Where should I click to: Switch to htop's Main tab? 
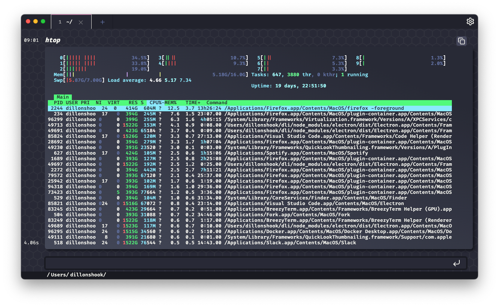point(62,97)
